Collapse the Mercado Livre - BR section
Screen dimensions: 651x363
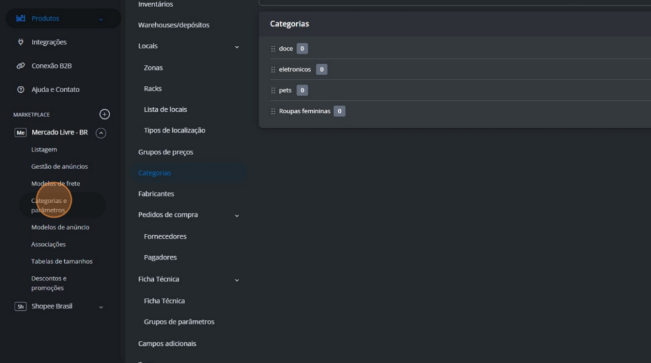click(100, 133)
